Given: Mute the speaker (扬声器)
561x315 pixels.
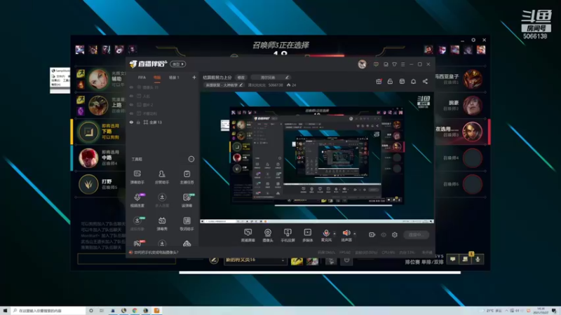Looking at the screenshot, I should point(346,235).
